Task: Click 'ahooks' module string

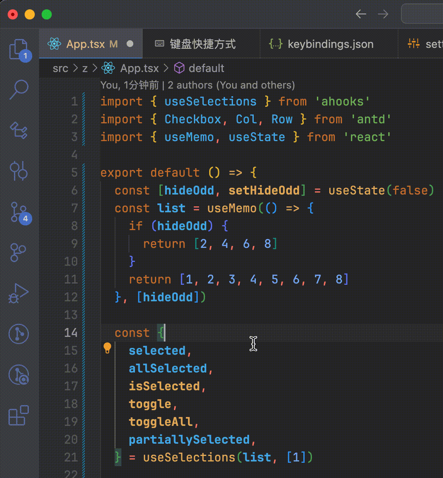Action: pyautogui.click(x=342, y=101)
